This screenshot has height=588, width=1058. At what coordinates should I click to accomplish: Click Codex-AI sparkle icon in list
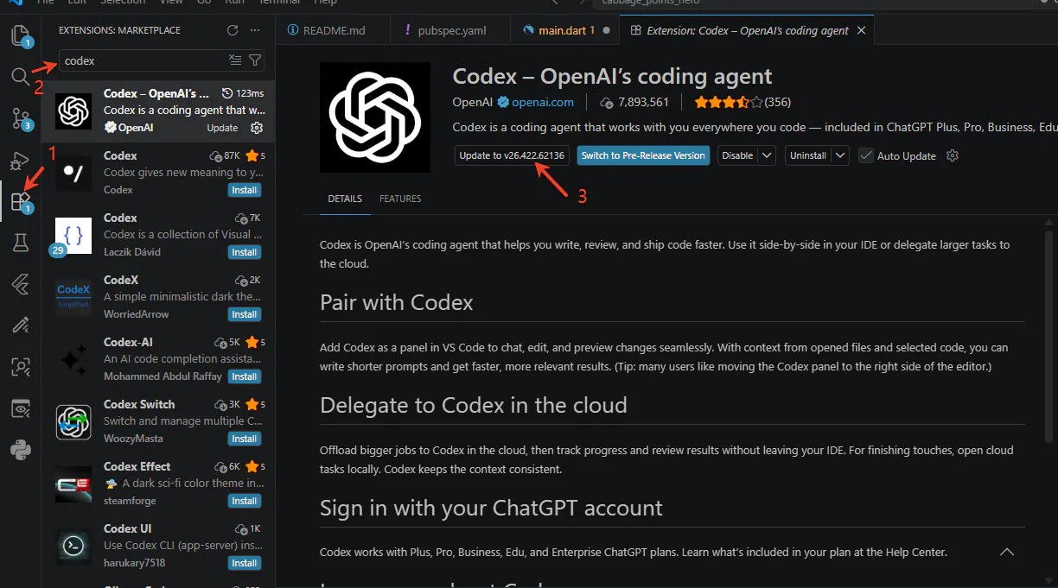tap(73, 360)
